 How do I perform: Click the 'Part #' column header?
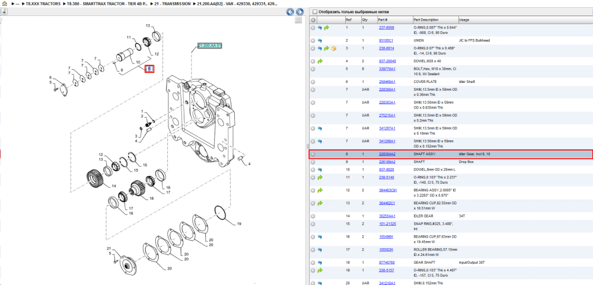pos(382,20)
